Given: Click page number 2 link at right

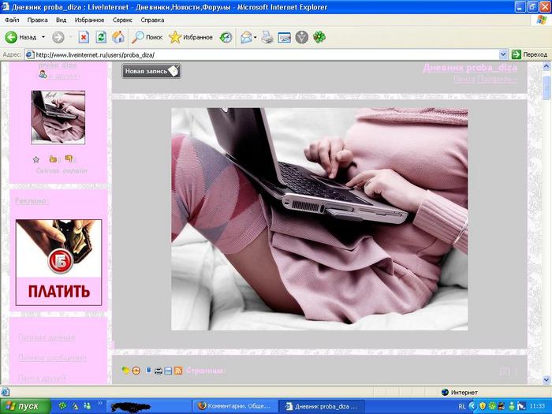Looking at the screenshot, I should click(x=505, y=371).
